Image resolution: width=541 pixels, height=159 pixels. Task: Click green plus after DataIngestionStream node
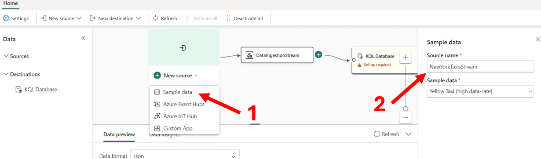click(319, 55)
